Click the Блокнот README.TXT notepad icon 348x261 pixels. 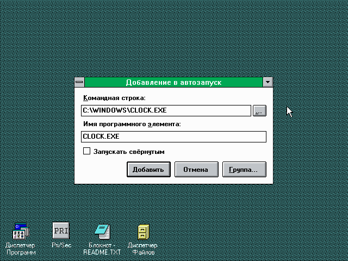(x=102, y=231)
